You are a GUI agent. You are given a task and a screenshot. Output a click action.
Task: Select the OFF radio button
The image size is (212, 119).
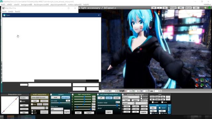[x=32, y=113]
